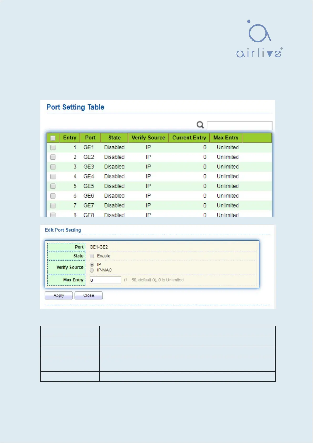This screenshot has width=313, height=443.
Task: Select the IP verify source radio button
Action: pyautogui.click(x=92, y=265)
